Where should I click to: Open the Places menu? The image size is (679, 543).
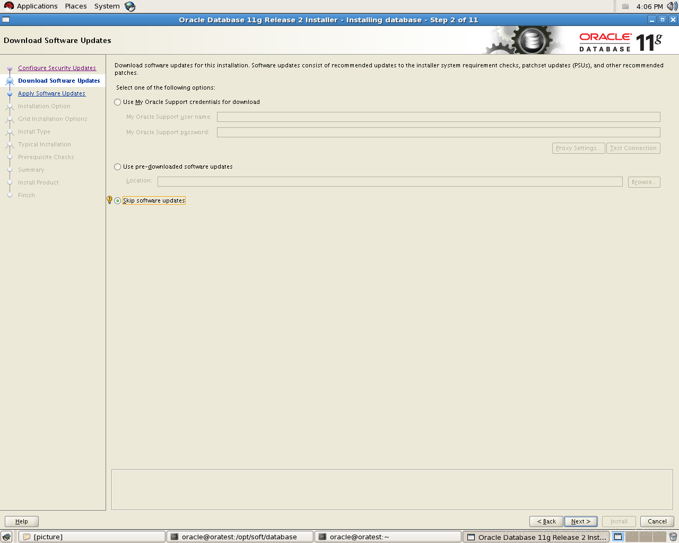click(x=76, y=6)
